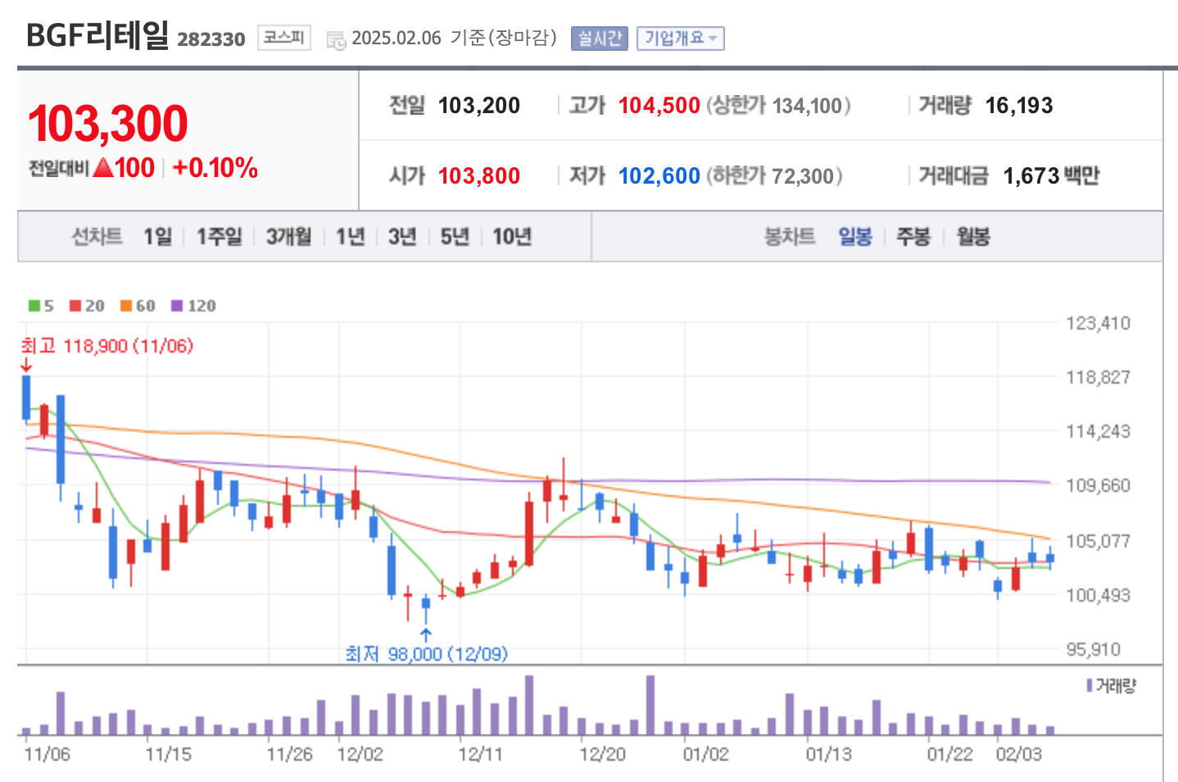The image size is (1178, 782).
Task: Open the 기업개요 dropdown
Action: click(681, 39)
